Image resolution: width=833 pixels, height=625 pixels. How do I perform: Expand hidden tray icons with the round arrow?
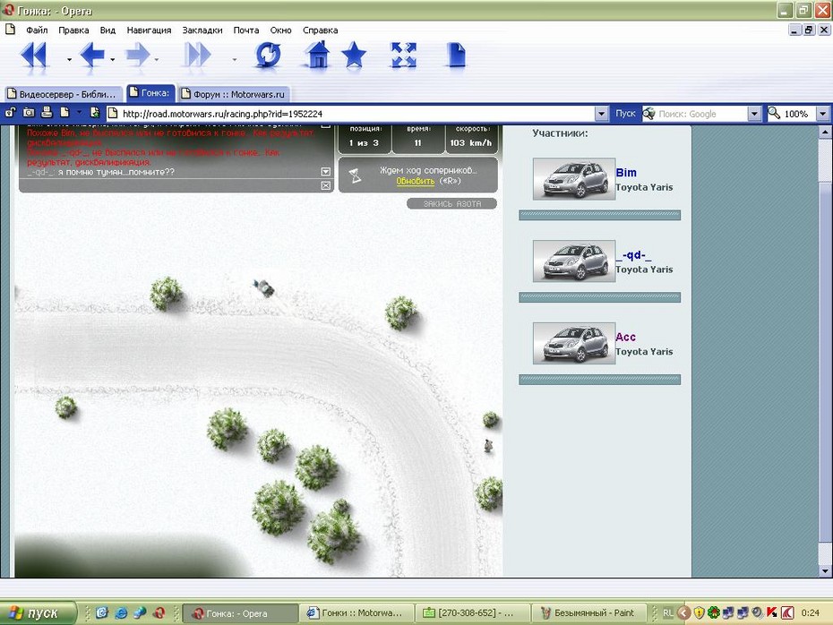click(x=684, y=612)
